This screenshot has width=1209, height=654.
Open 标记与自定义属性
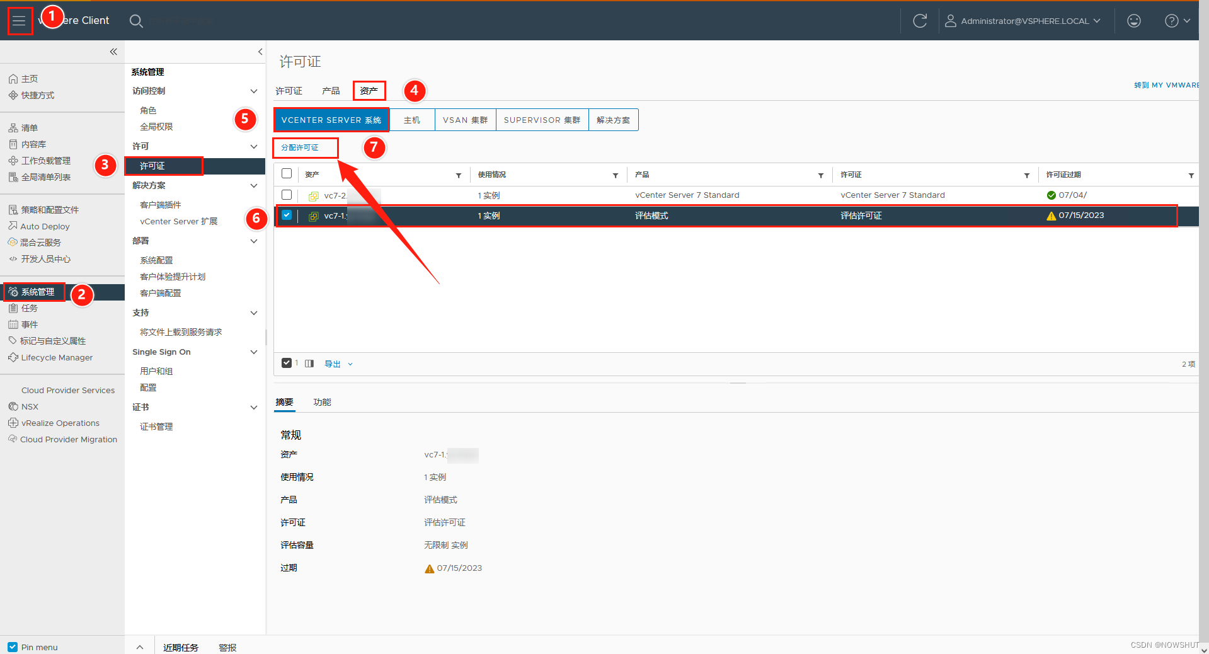[x=47, y=341]
